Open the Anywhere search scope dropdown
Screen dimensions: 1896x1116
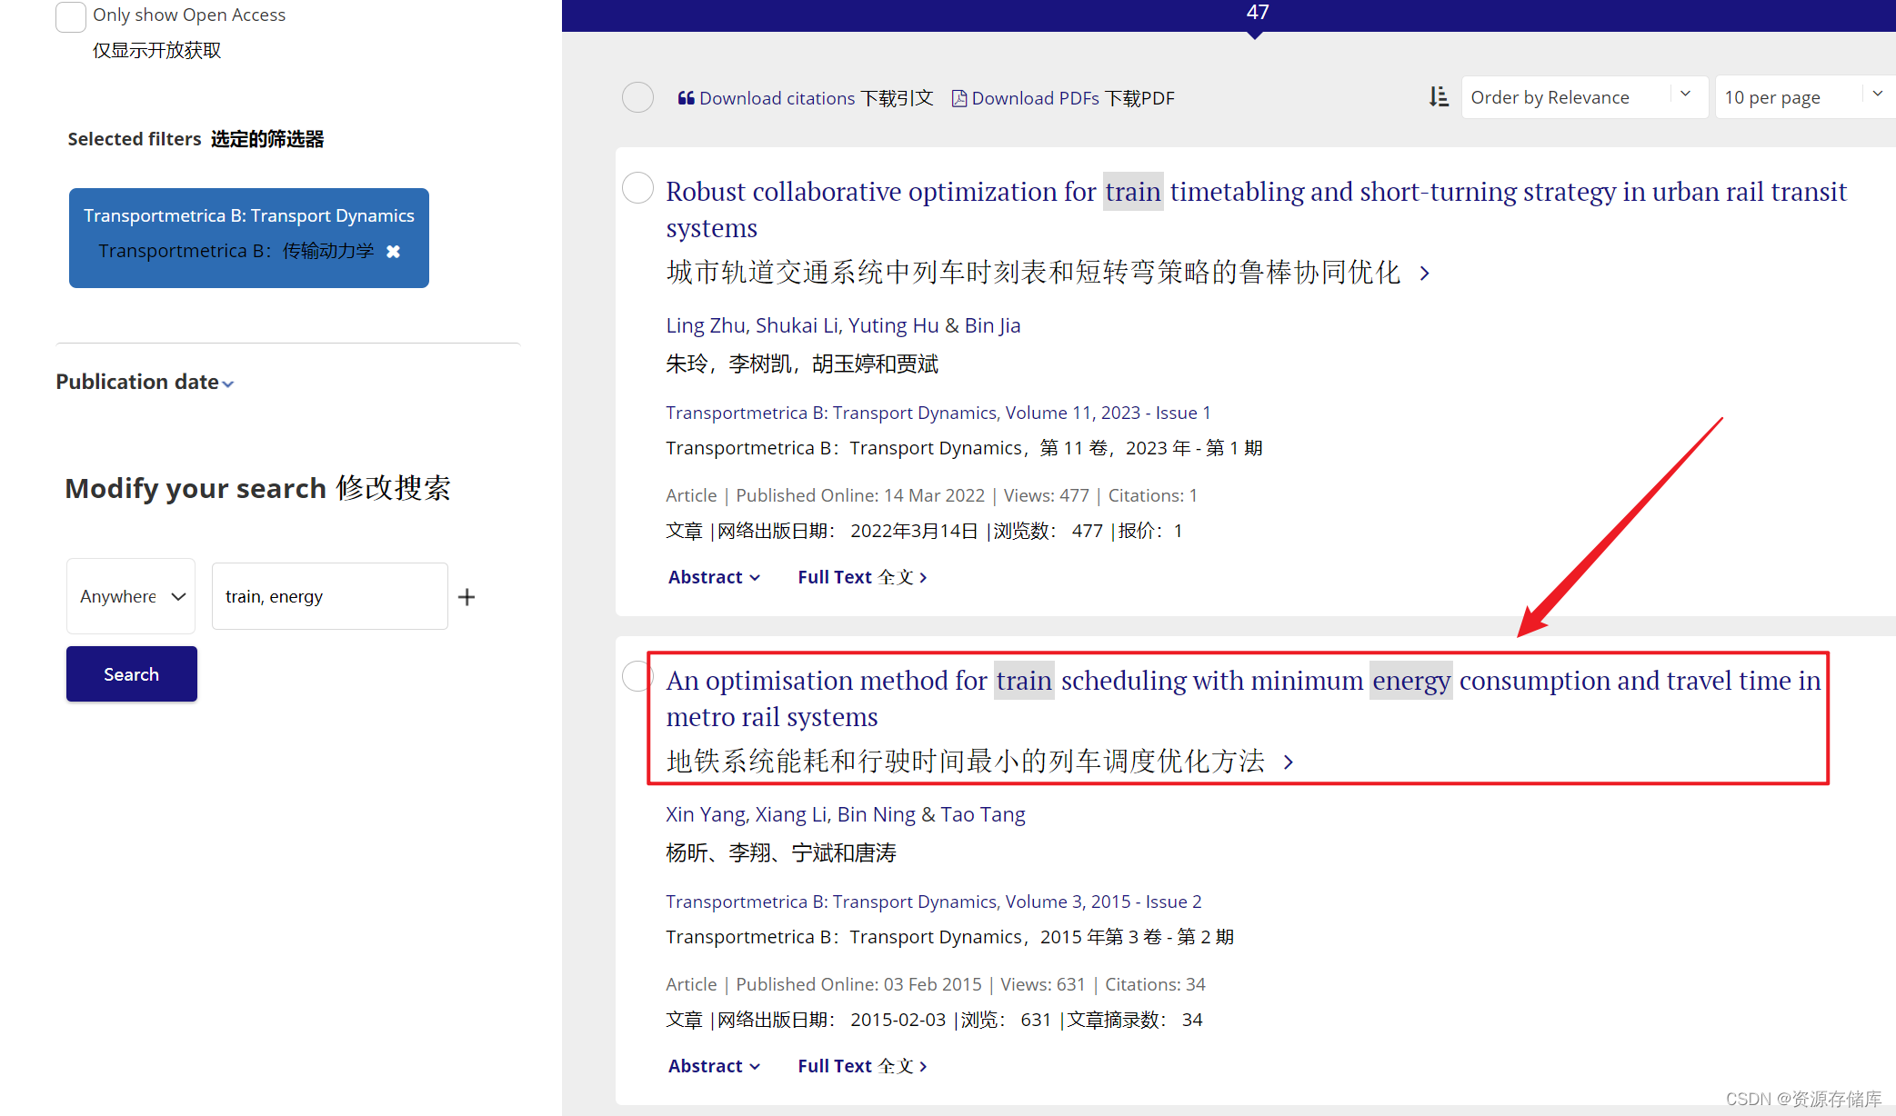tap(131, 597)
